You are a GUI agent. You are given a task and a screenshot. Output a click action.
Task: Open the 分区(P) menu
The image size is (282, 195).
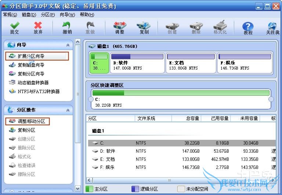[x=48, y=15]
